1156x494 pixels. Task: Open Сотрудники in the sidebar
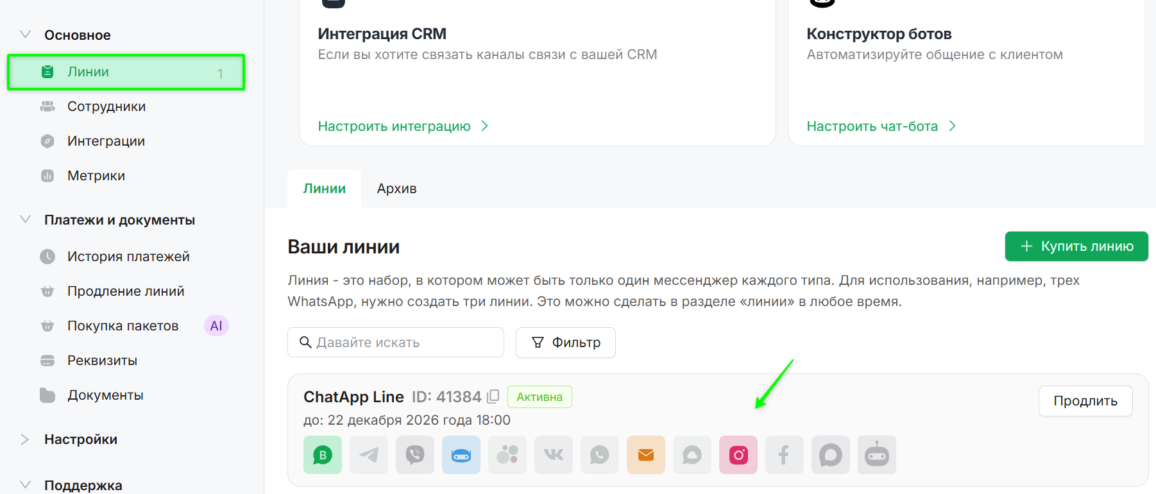tap(106, 106)
